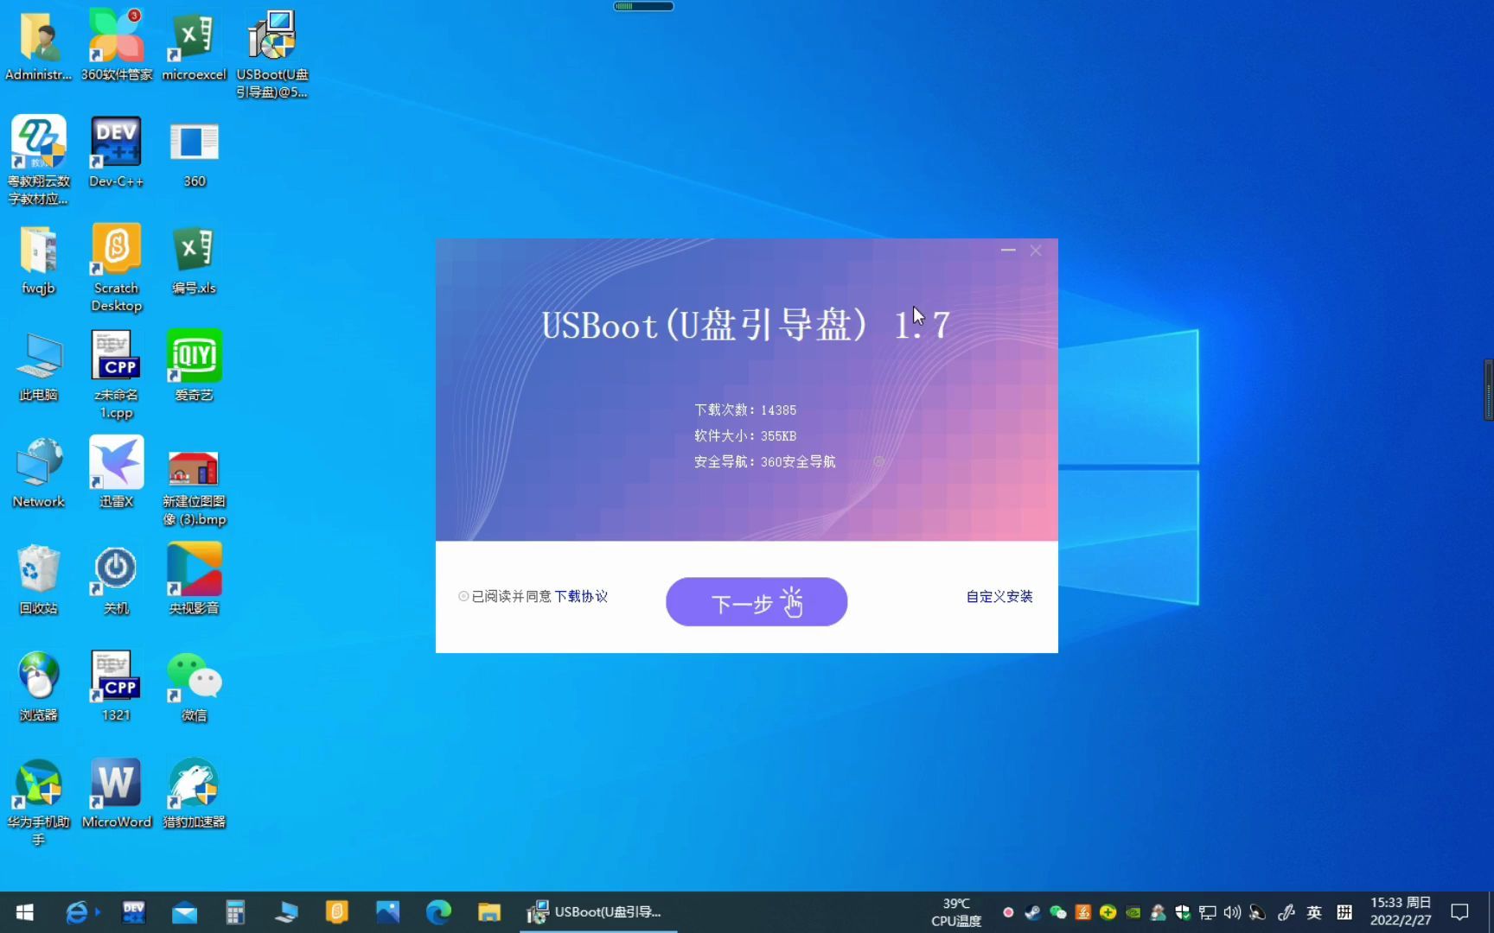Viewport: 1494px width, 933px height.
Task: Select the 央视影音 desktop shortcut
Action: 195,580
